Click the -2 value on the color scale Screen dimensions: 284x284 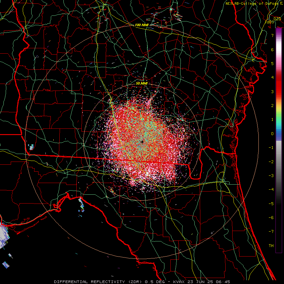coord(271,162)
